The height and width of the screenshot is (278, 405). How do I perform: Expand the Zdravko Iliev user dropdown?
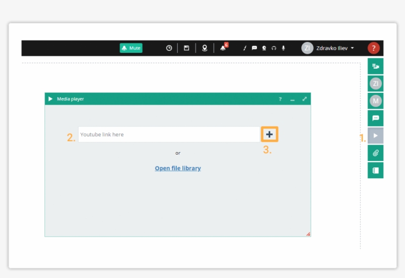328,48
